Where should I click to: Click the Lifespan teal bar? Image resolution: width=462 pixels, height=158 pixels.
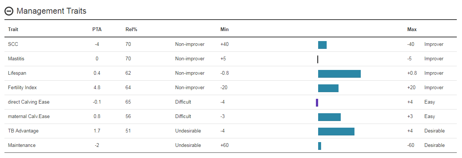339,74
